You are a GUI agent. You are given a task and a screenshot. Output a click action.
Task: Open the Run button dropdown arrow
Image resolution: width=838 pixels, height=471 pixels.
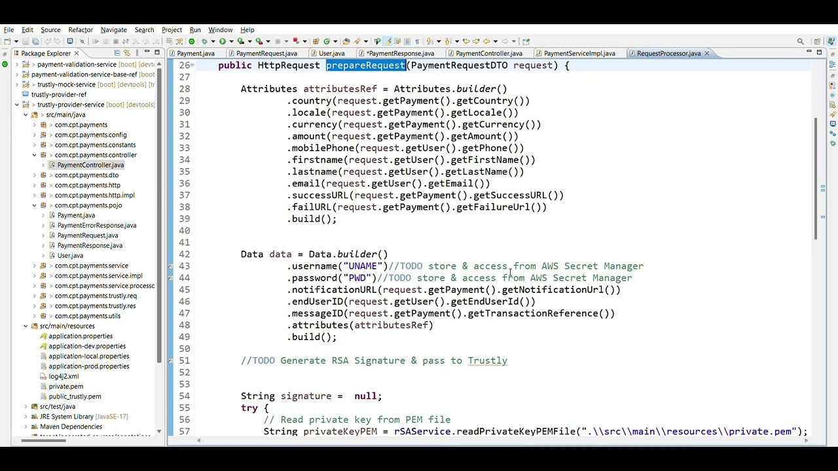(231, 41)
